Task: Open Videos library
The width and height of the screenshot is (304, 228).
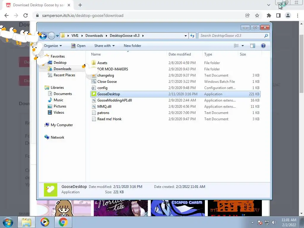Action: pyautogui.click(x=59, y=113)
